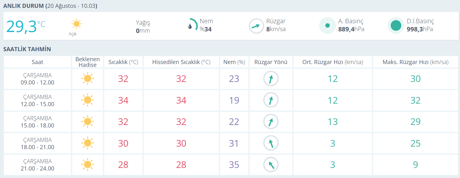This screenshot has width=460, height=178.
Task: Click the Rüzgar Yönü column header
Action: click(271, 62)
